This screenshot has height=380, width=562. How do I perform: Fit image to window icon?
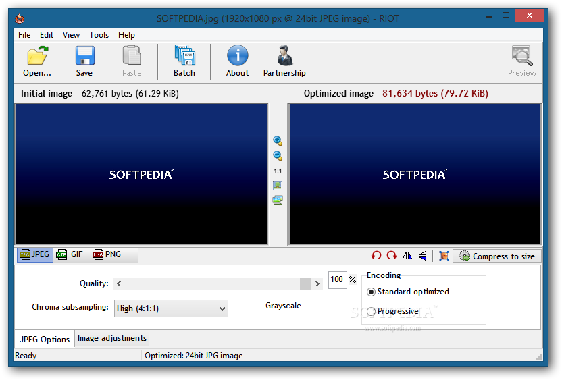pyautogui.click(x=278, y=185)
